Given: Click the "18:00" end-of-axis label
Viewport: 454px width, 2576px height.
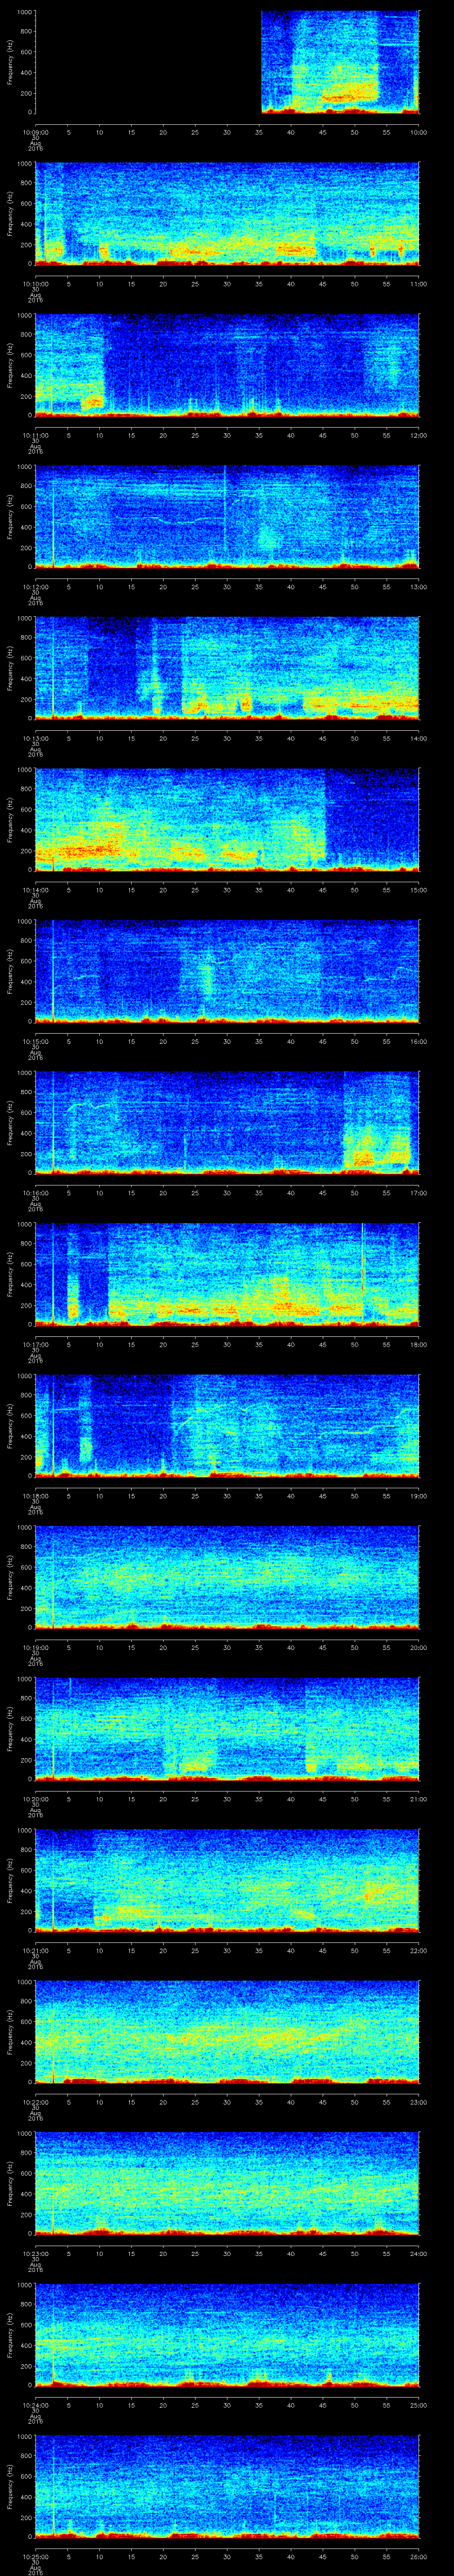Looking at the screenshot, I should pyautogui.click(x=419, y=1344).
